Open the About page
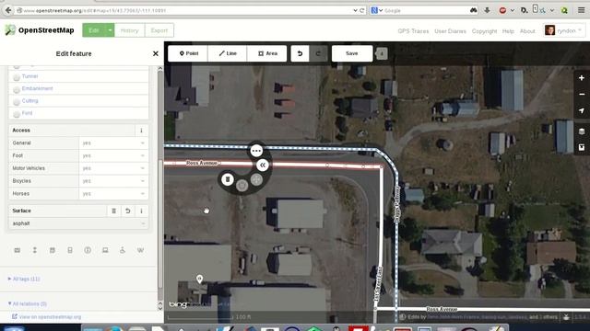 527,31
